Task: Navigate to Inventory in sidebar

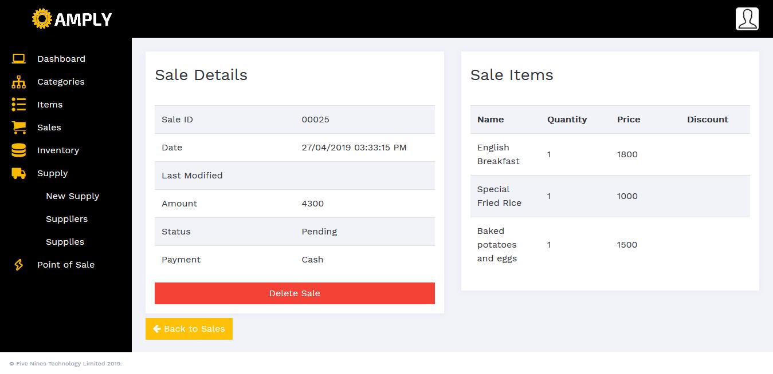Action: click(58, 150)
